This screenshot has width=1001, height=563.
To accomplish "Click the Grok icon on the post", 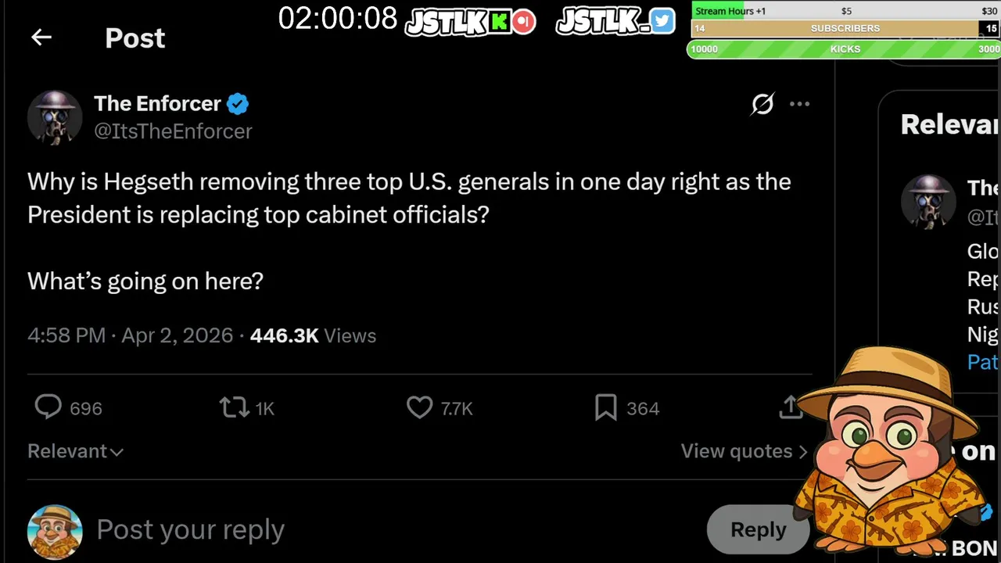I will 762,104.
